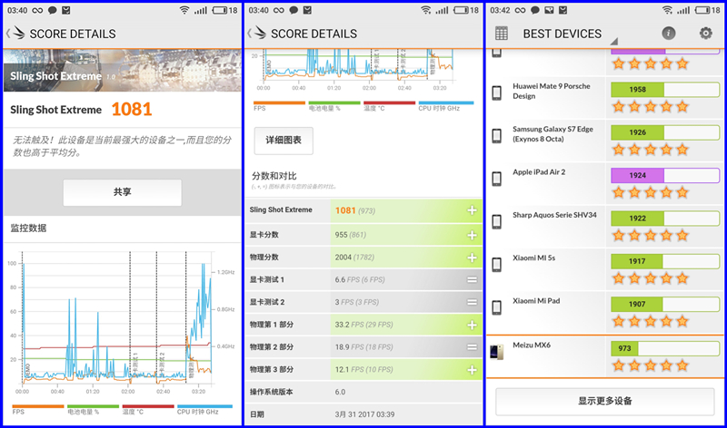Select the Huawei Mate 9 Porsche Design device icon
The height and width of the screenshot is (428, 727).
[x=496, y=92]
